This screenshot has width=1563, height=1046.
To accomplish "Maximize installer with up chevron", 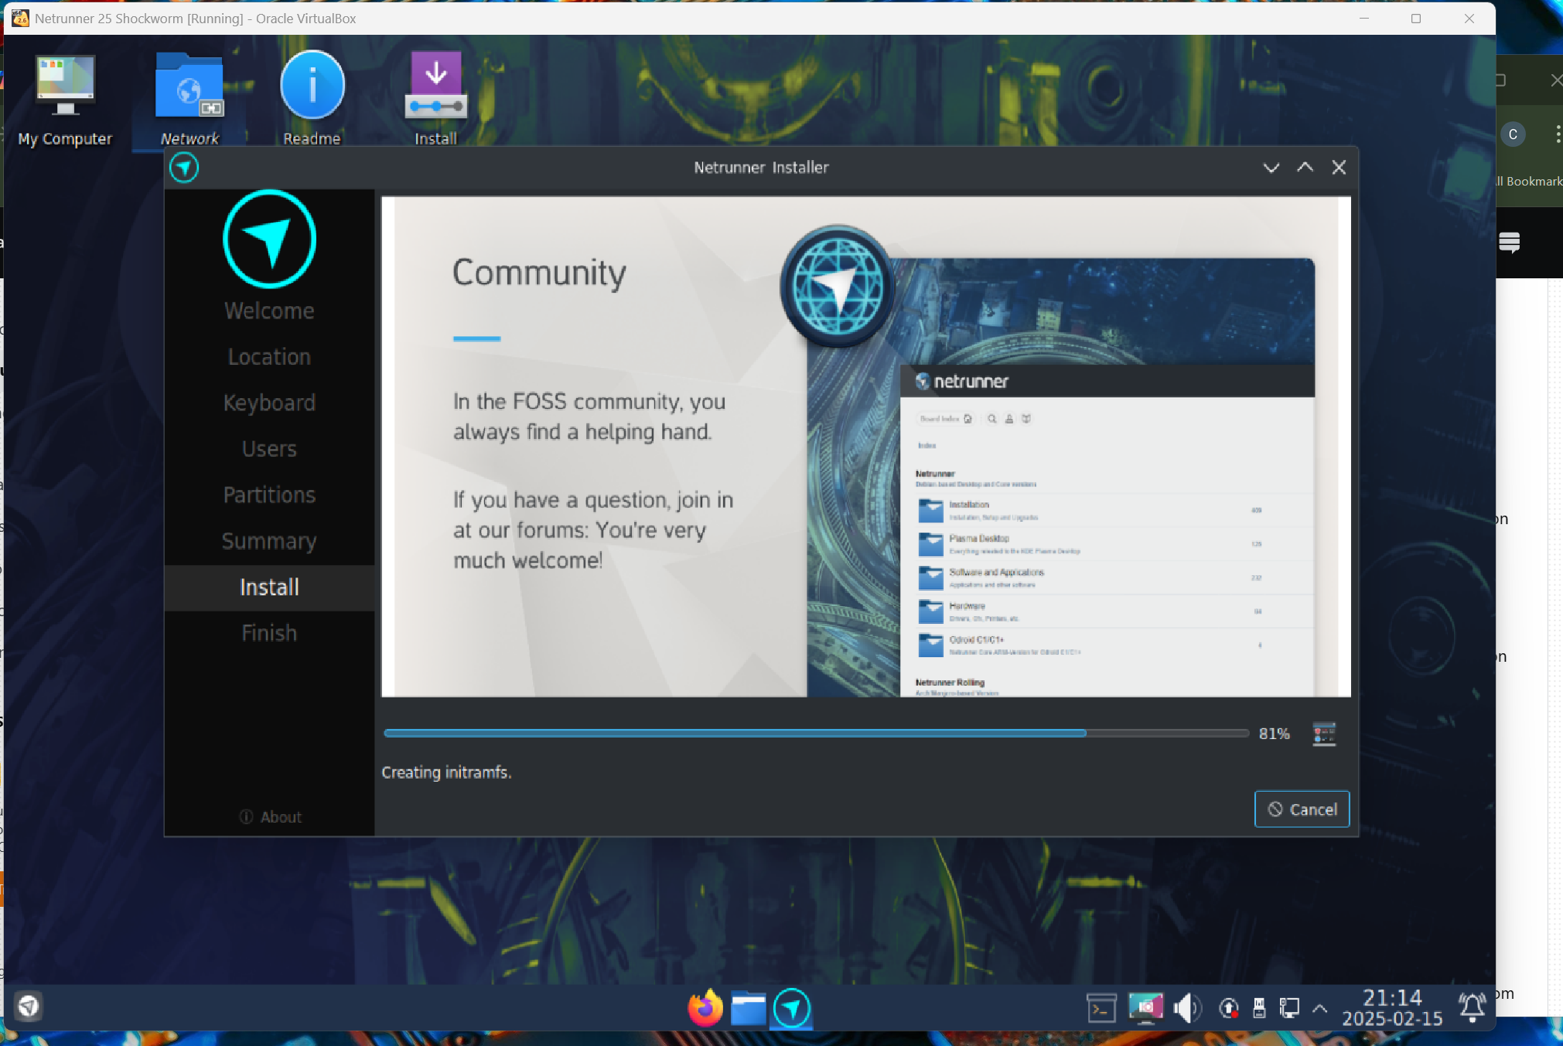I will click(1305, 167).
